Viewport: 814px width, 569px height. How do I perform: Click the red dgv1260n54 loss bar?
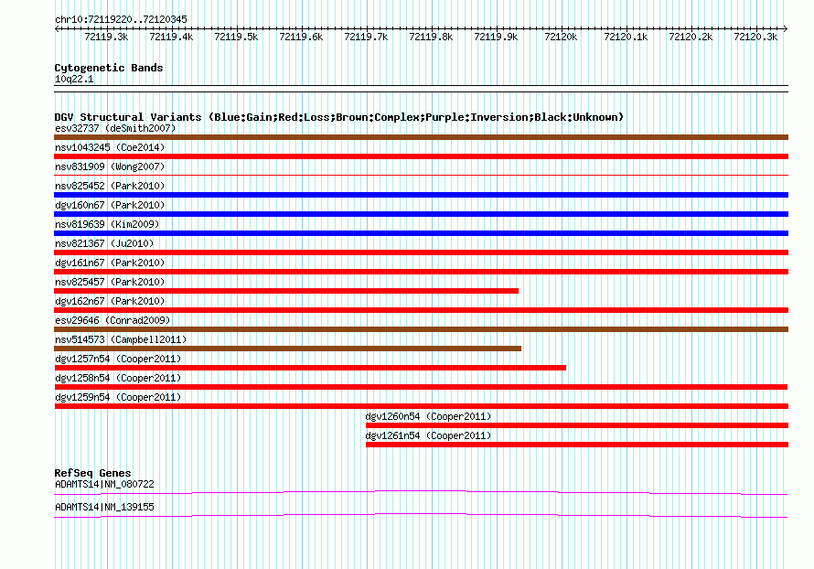tap(577, 425)
